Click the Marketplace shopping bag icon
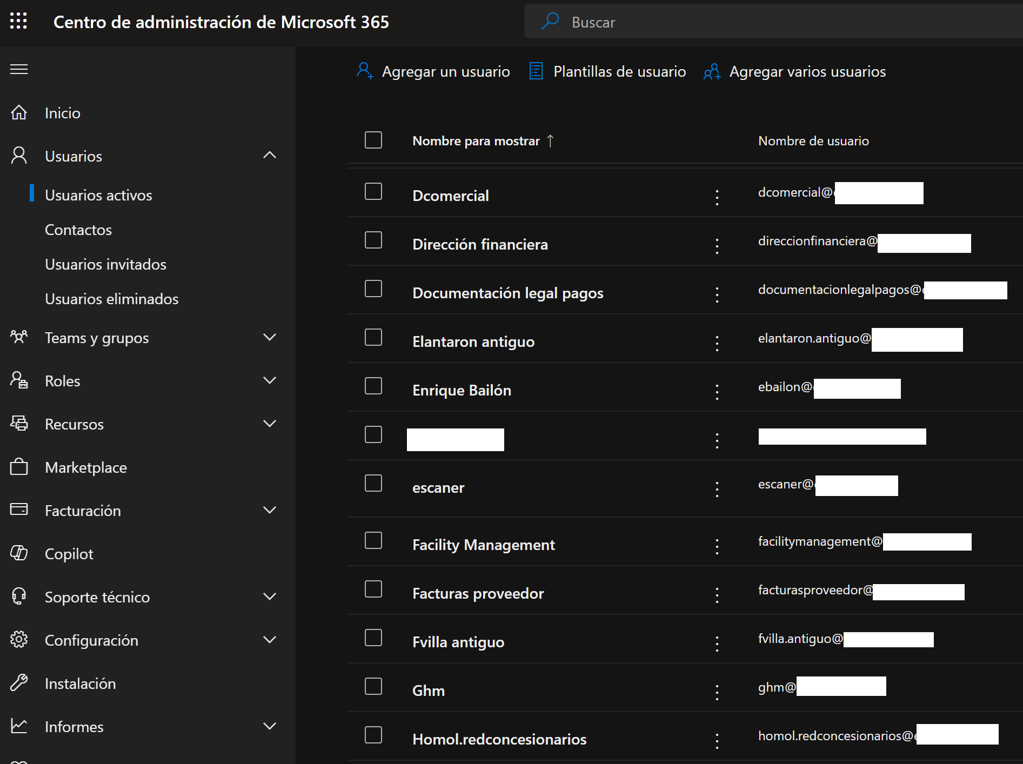Screen dimensions: 1023x764 [19, 467]
